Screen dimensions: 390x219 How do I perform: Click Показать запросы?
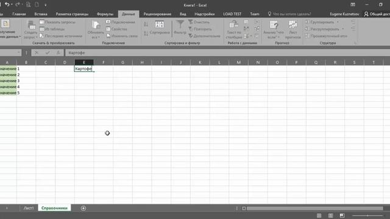click(x=58, y=22)
